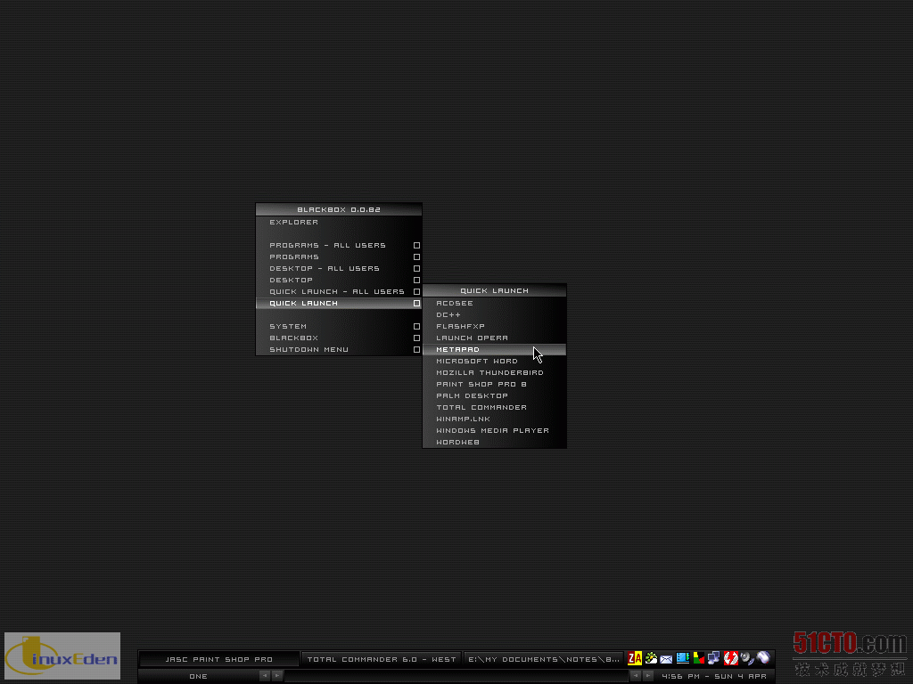The width and height of the screenshot is (913, 684).
Task: Launch FlashFXP from Quick Launch
Action: click(x=494, y=327)
